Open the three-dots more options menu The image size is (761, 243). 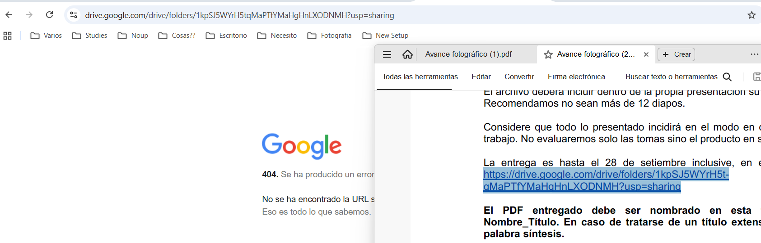click(754, 54)
